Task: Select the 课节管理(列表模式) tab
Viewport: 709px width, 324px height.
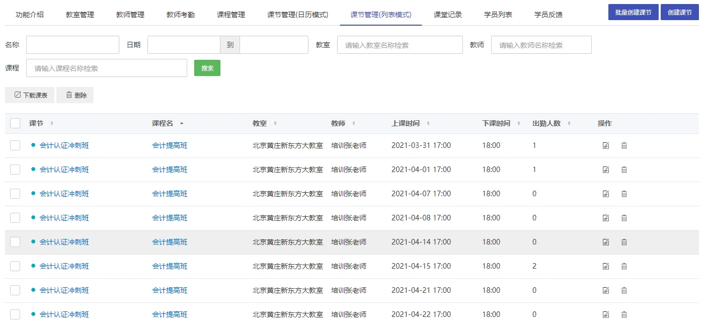Action: point(381,15)
